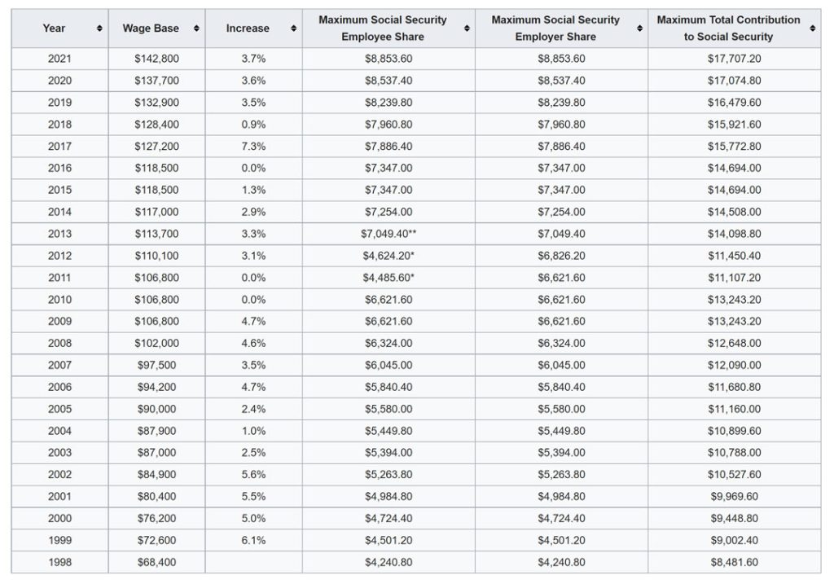Image resolution: width=834 pixels, height=584 pixels.
Task: Select wage base $132,900
Action: tap(156, 102)
